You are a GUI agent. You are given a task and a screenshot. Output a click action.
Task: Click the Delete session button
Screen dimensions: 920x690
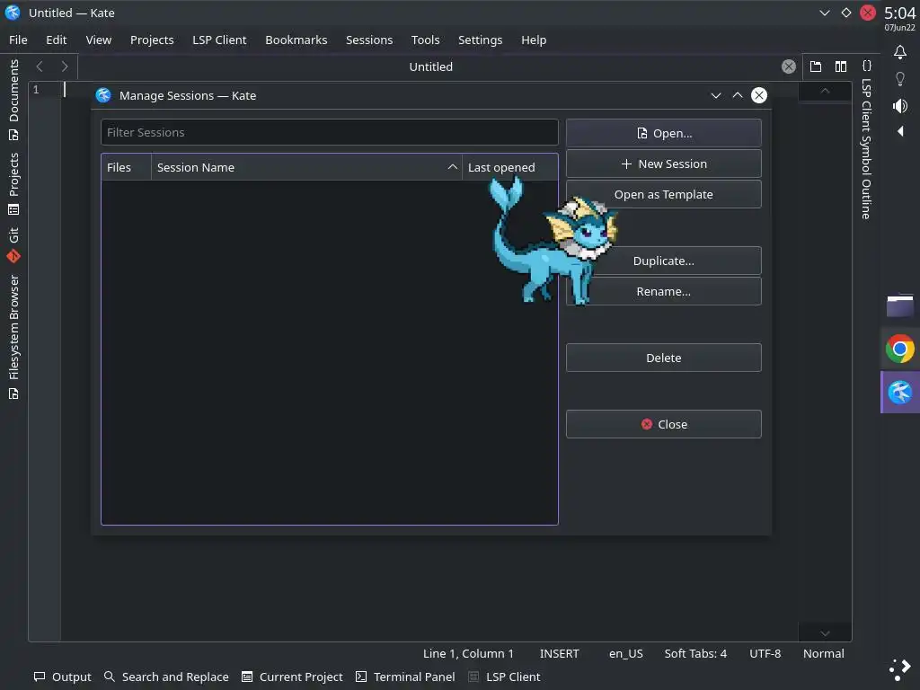tap(664, 358)
